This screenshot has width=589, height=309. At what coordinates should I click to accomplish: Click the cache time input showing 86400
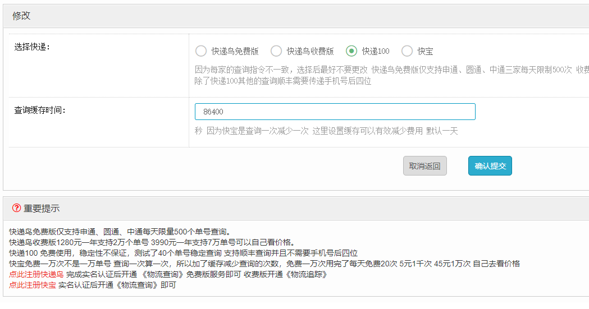point(335,112)
